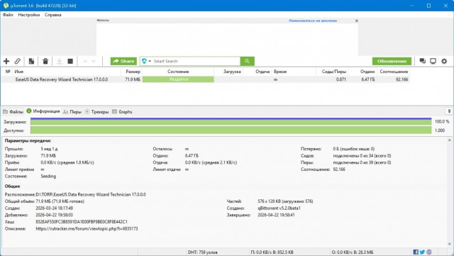Click the Smart Search input field

tap(196, 61)
